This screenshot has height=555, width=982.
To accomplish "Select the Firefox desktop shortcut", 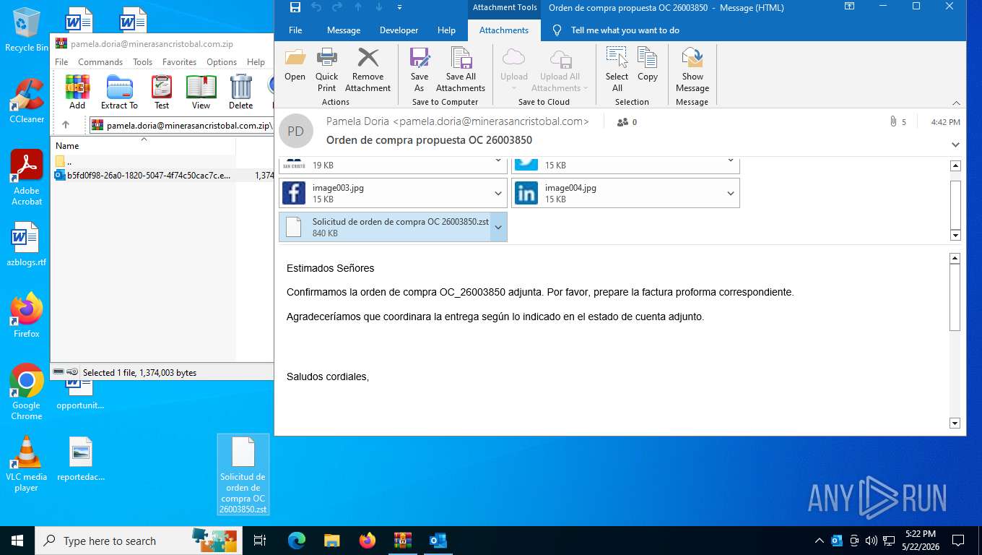I will pyautogui.click(x=27, y=316).
